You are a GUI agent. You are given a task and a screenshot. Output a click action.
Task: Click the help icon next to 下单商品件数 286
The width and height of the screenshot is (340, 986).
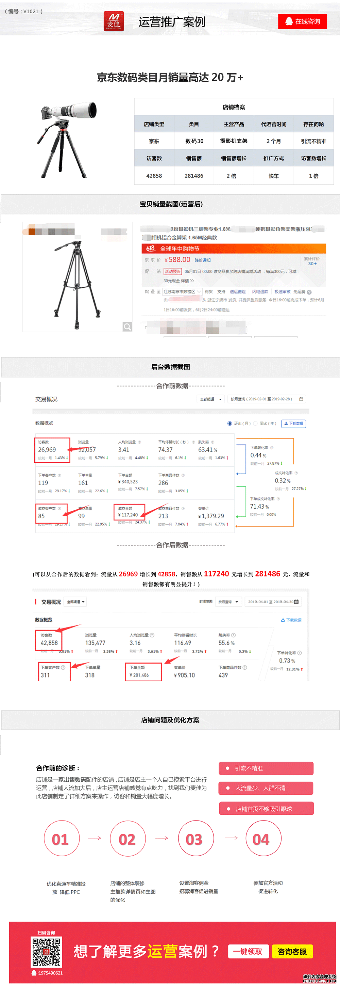coord(183,475)
